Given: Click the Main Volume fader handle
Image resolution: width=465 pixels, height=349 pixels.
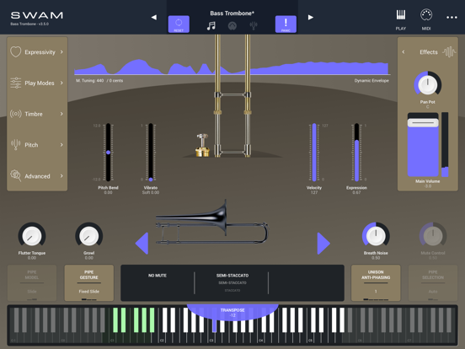Looking at the screenshot, I should point(423,122).
